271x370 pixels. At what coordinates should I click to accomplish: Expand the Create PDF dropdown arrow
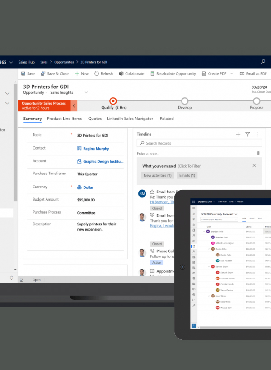click(x=232, y=73)
